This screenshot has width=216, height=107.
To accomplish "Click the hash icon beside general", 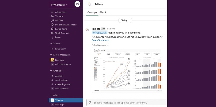I will pos(52,76).
